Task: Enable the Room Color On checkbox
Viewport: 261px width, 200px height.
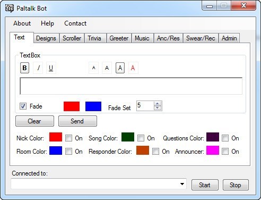Action: click(x=68, y=152)
